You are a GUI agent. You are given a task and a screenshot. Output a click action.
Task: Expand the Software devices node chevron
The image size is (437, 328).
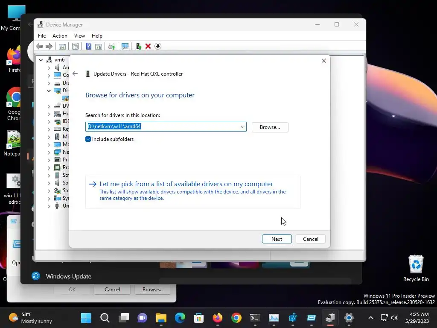pyautogui.click(x=49, y=176)
